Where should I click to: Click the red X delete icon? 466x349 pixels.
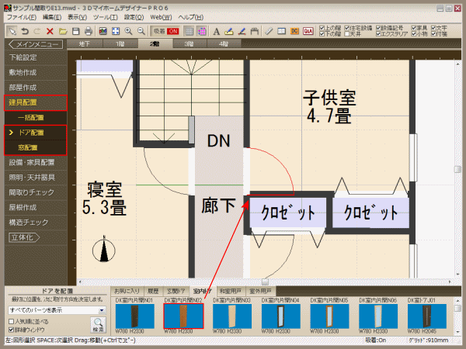click(x=50, y=31)
